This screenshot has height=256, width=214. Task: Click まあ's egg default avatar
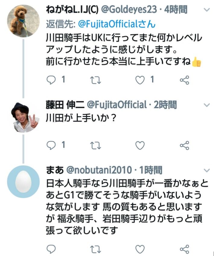point(23,182)
